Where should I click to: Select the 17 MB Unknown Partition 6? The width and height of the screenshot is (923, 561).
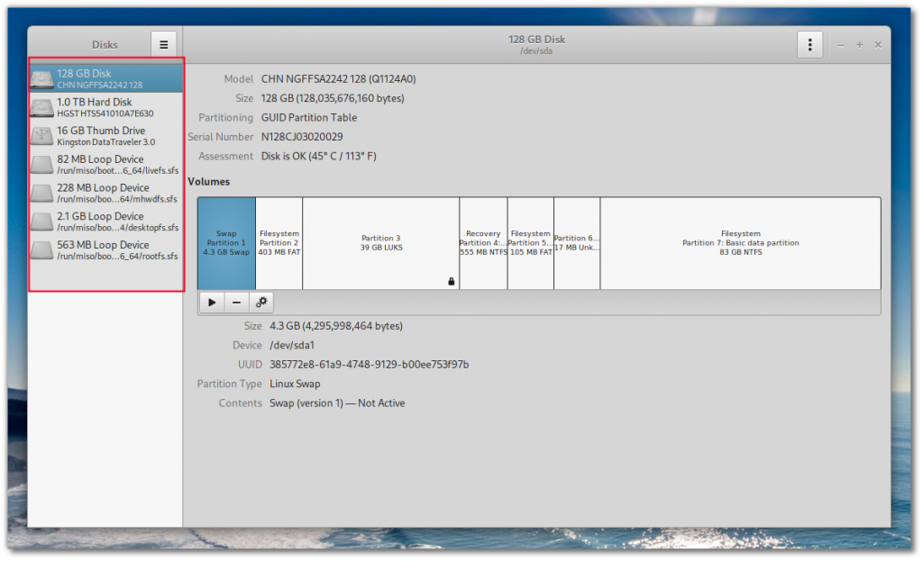(577, 243)
